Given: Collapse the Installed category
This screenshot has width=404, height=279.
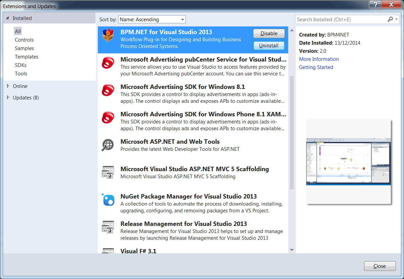Looking at the screenshot, I should point(7,18).
